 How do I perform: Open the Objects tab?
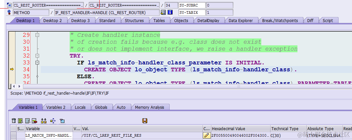pos(181,20)
